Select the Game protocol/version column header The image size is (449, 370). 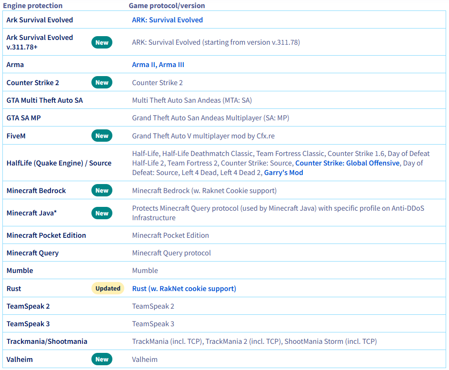167,6
